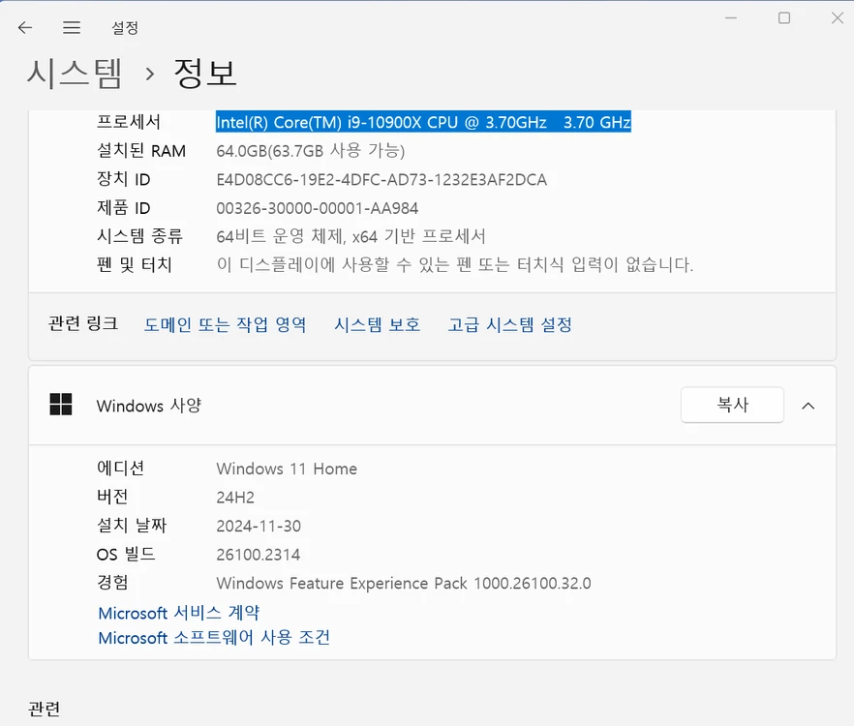
Task: Maximize the 설정 window
Action: [784, 18]
